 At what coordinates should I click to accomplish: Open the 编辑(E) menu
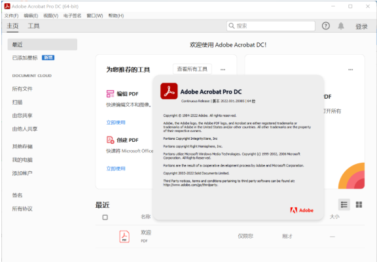(31, 16)
